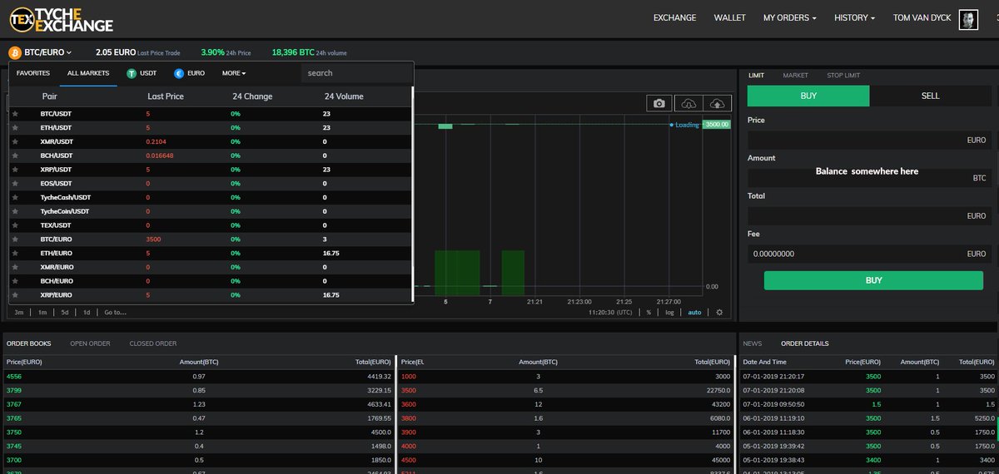Toggle log scale on chart

(670, 313)
